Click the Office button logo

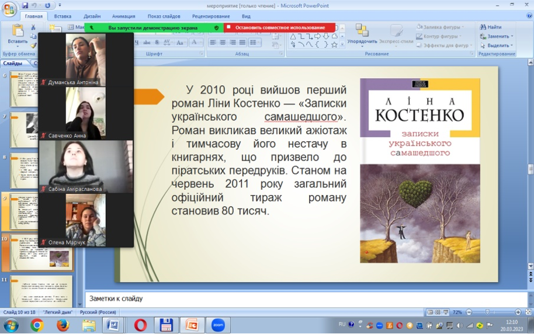point(9,9)
